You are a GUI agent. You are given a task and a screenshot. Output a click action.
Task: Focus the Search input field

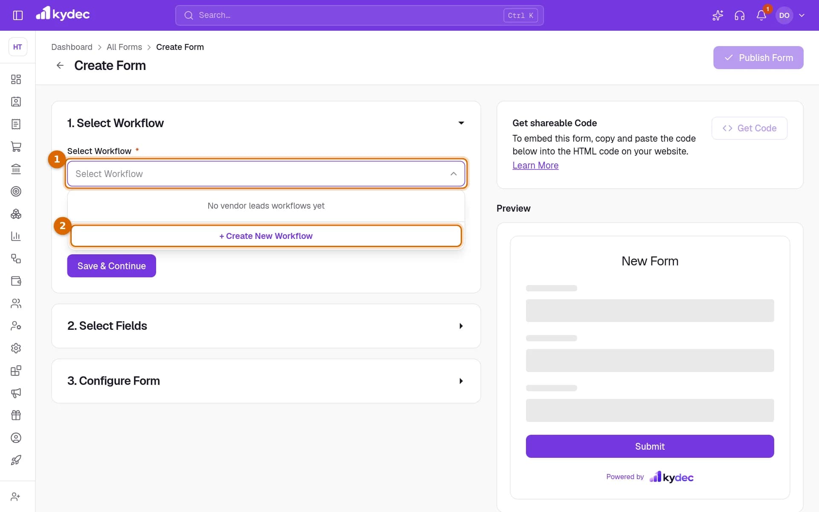click(x=359, y=15)
